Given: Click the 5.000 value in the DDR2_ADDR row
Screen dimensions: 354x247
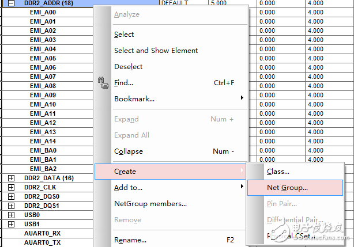Looking at the screenshot, I should 219,3.
